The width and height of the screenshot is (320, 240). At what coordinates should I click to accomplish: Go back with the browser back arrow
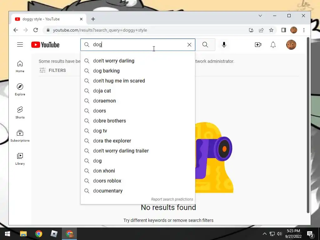(x=16, y=30)
